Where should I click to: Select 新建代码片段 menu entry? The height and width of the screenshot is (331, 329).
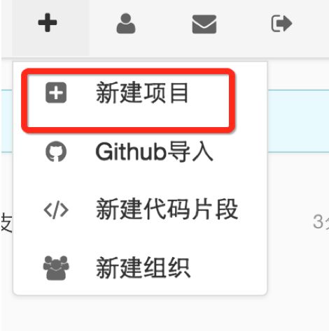pos(167,209)
